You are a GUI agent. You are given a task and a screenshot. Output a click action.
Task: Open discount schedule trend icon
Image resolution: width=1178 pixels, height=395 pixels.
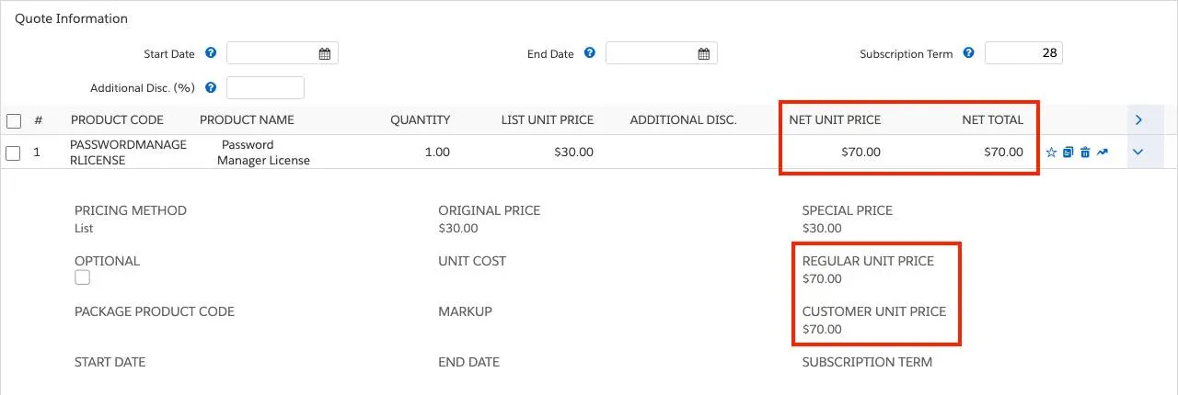coord(1103,152)
